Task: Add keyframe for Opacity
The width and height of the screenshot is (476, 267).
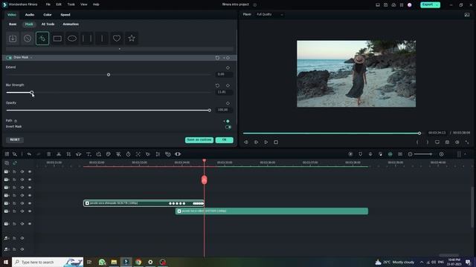Action: pyautogui.click(x=228, y=103)
